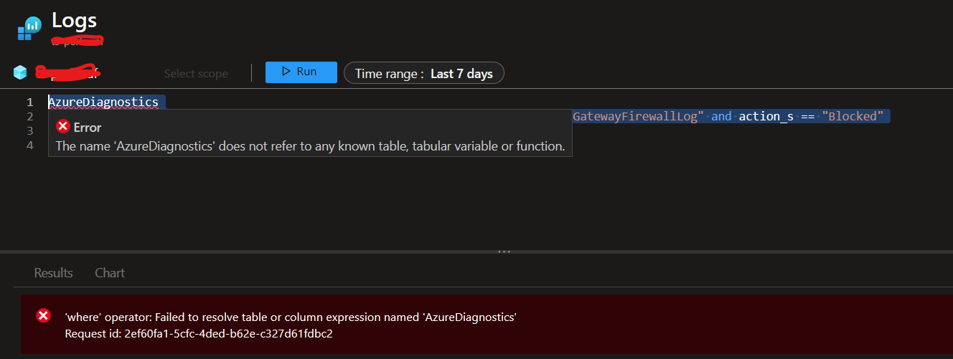The height and width of the screenshot is (359, 953).
Task: Click the 'where' operator error message
Action: pyautogui.click(x=291, y=317)
